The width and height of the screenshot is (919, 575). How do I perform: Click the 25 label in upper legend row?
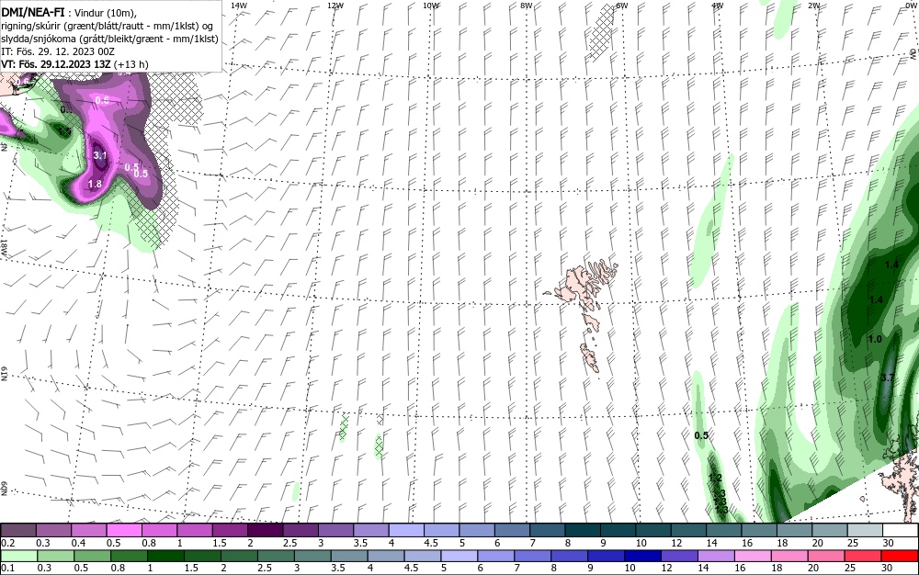(853, 543)
